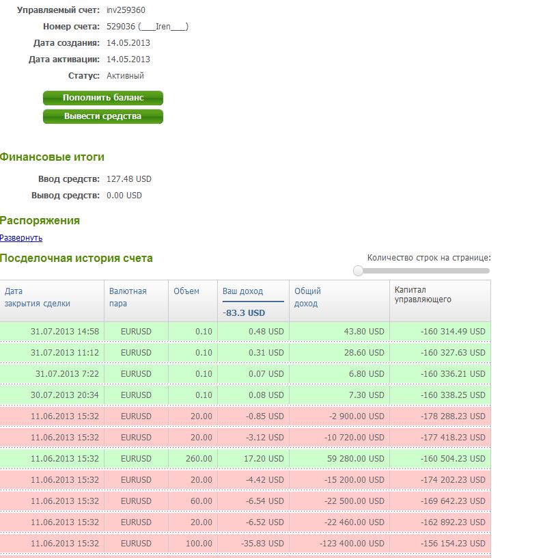The image size is (558, 558).
Task: Click the Капитал управляющего column header
Action: click(423, 295)
